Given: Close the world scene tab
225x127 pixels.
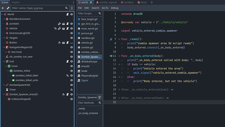Looking at the screenshot, I should [91, 2].
